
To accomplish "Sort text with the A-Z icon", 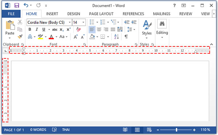I will pyautogui.click(x=117, y=37).
